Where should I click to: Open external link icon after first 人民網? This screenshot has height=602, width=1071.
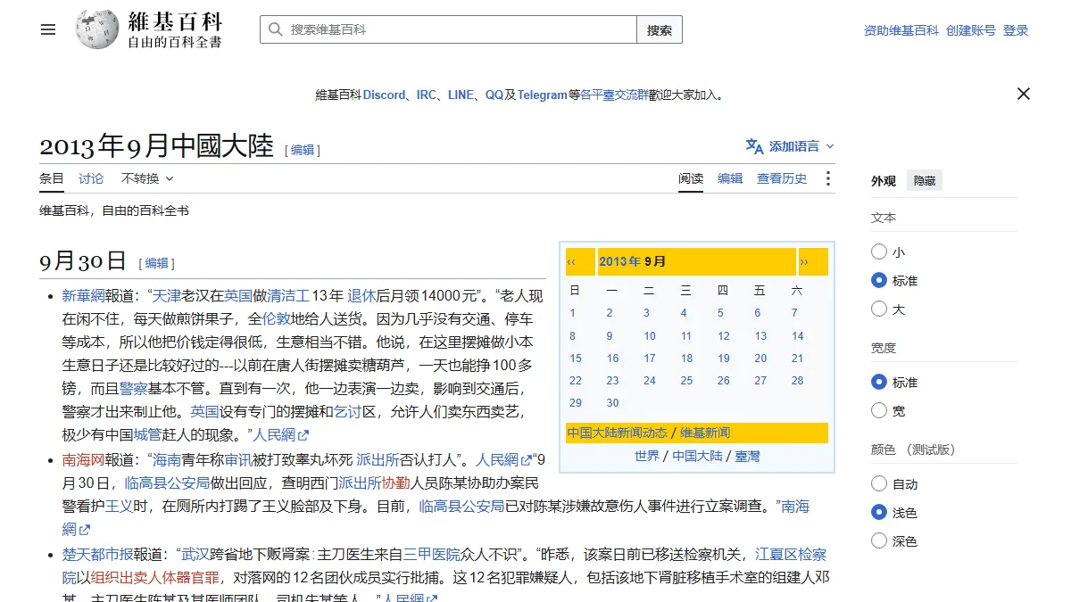coord(303,435)
